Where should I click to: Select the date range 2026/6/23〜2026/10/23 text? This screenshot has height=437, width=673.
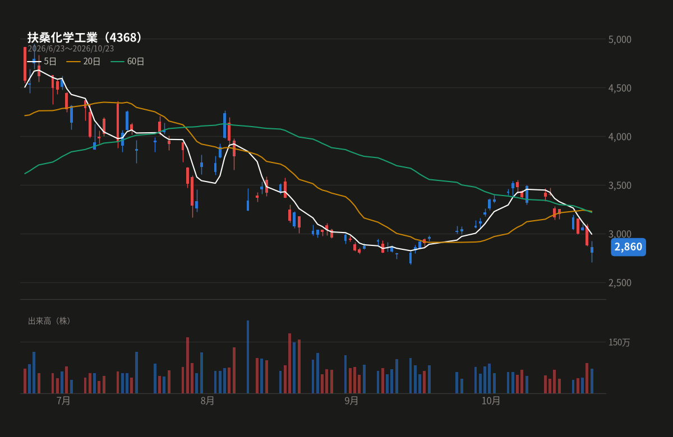click(x=71, y=49)
